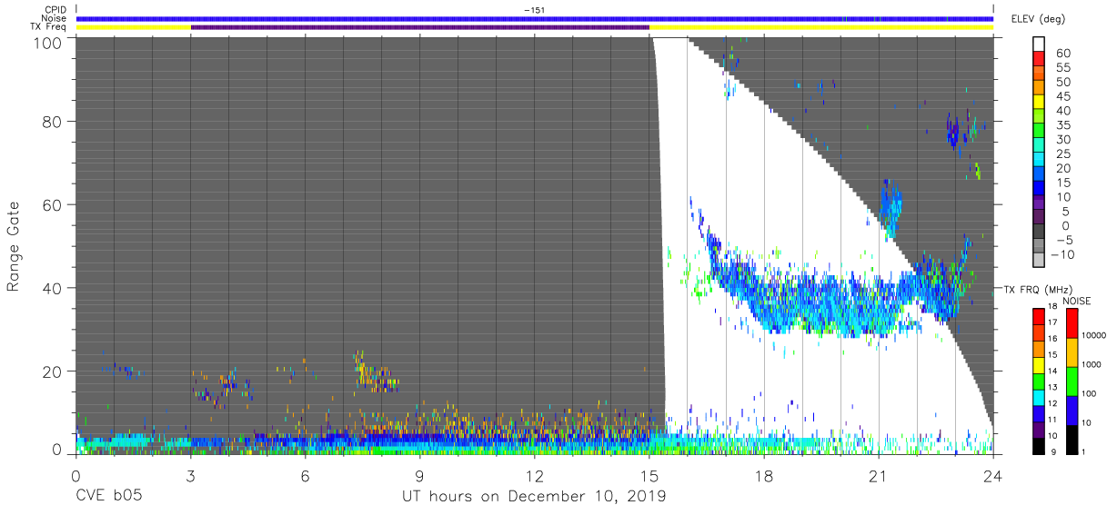Click the 'UT hours on December 10, 2019' label
The image size is (1117, 515).
click(x=534, y=497)
